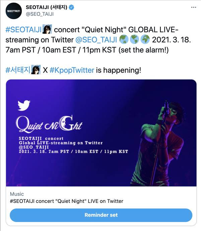Click the leftmost globe emoji
This screenshot has width=201, height=231.
click(123, 39)
